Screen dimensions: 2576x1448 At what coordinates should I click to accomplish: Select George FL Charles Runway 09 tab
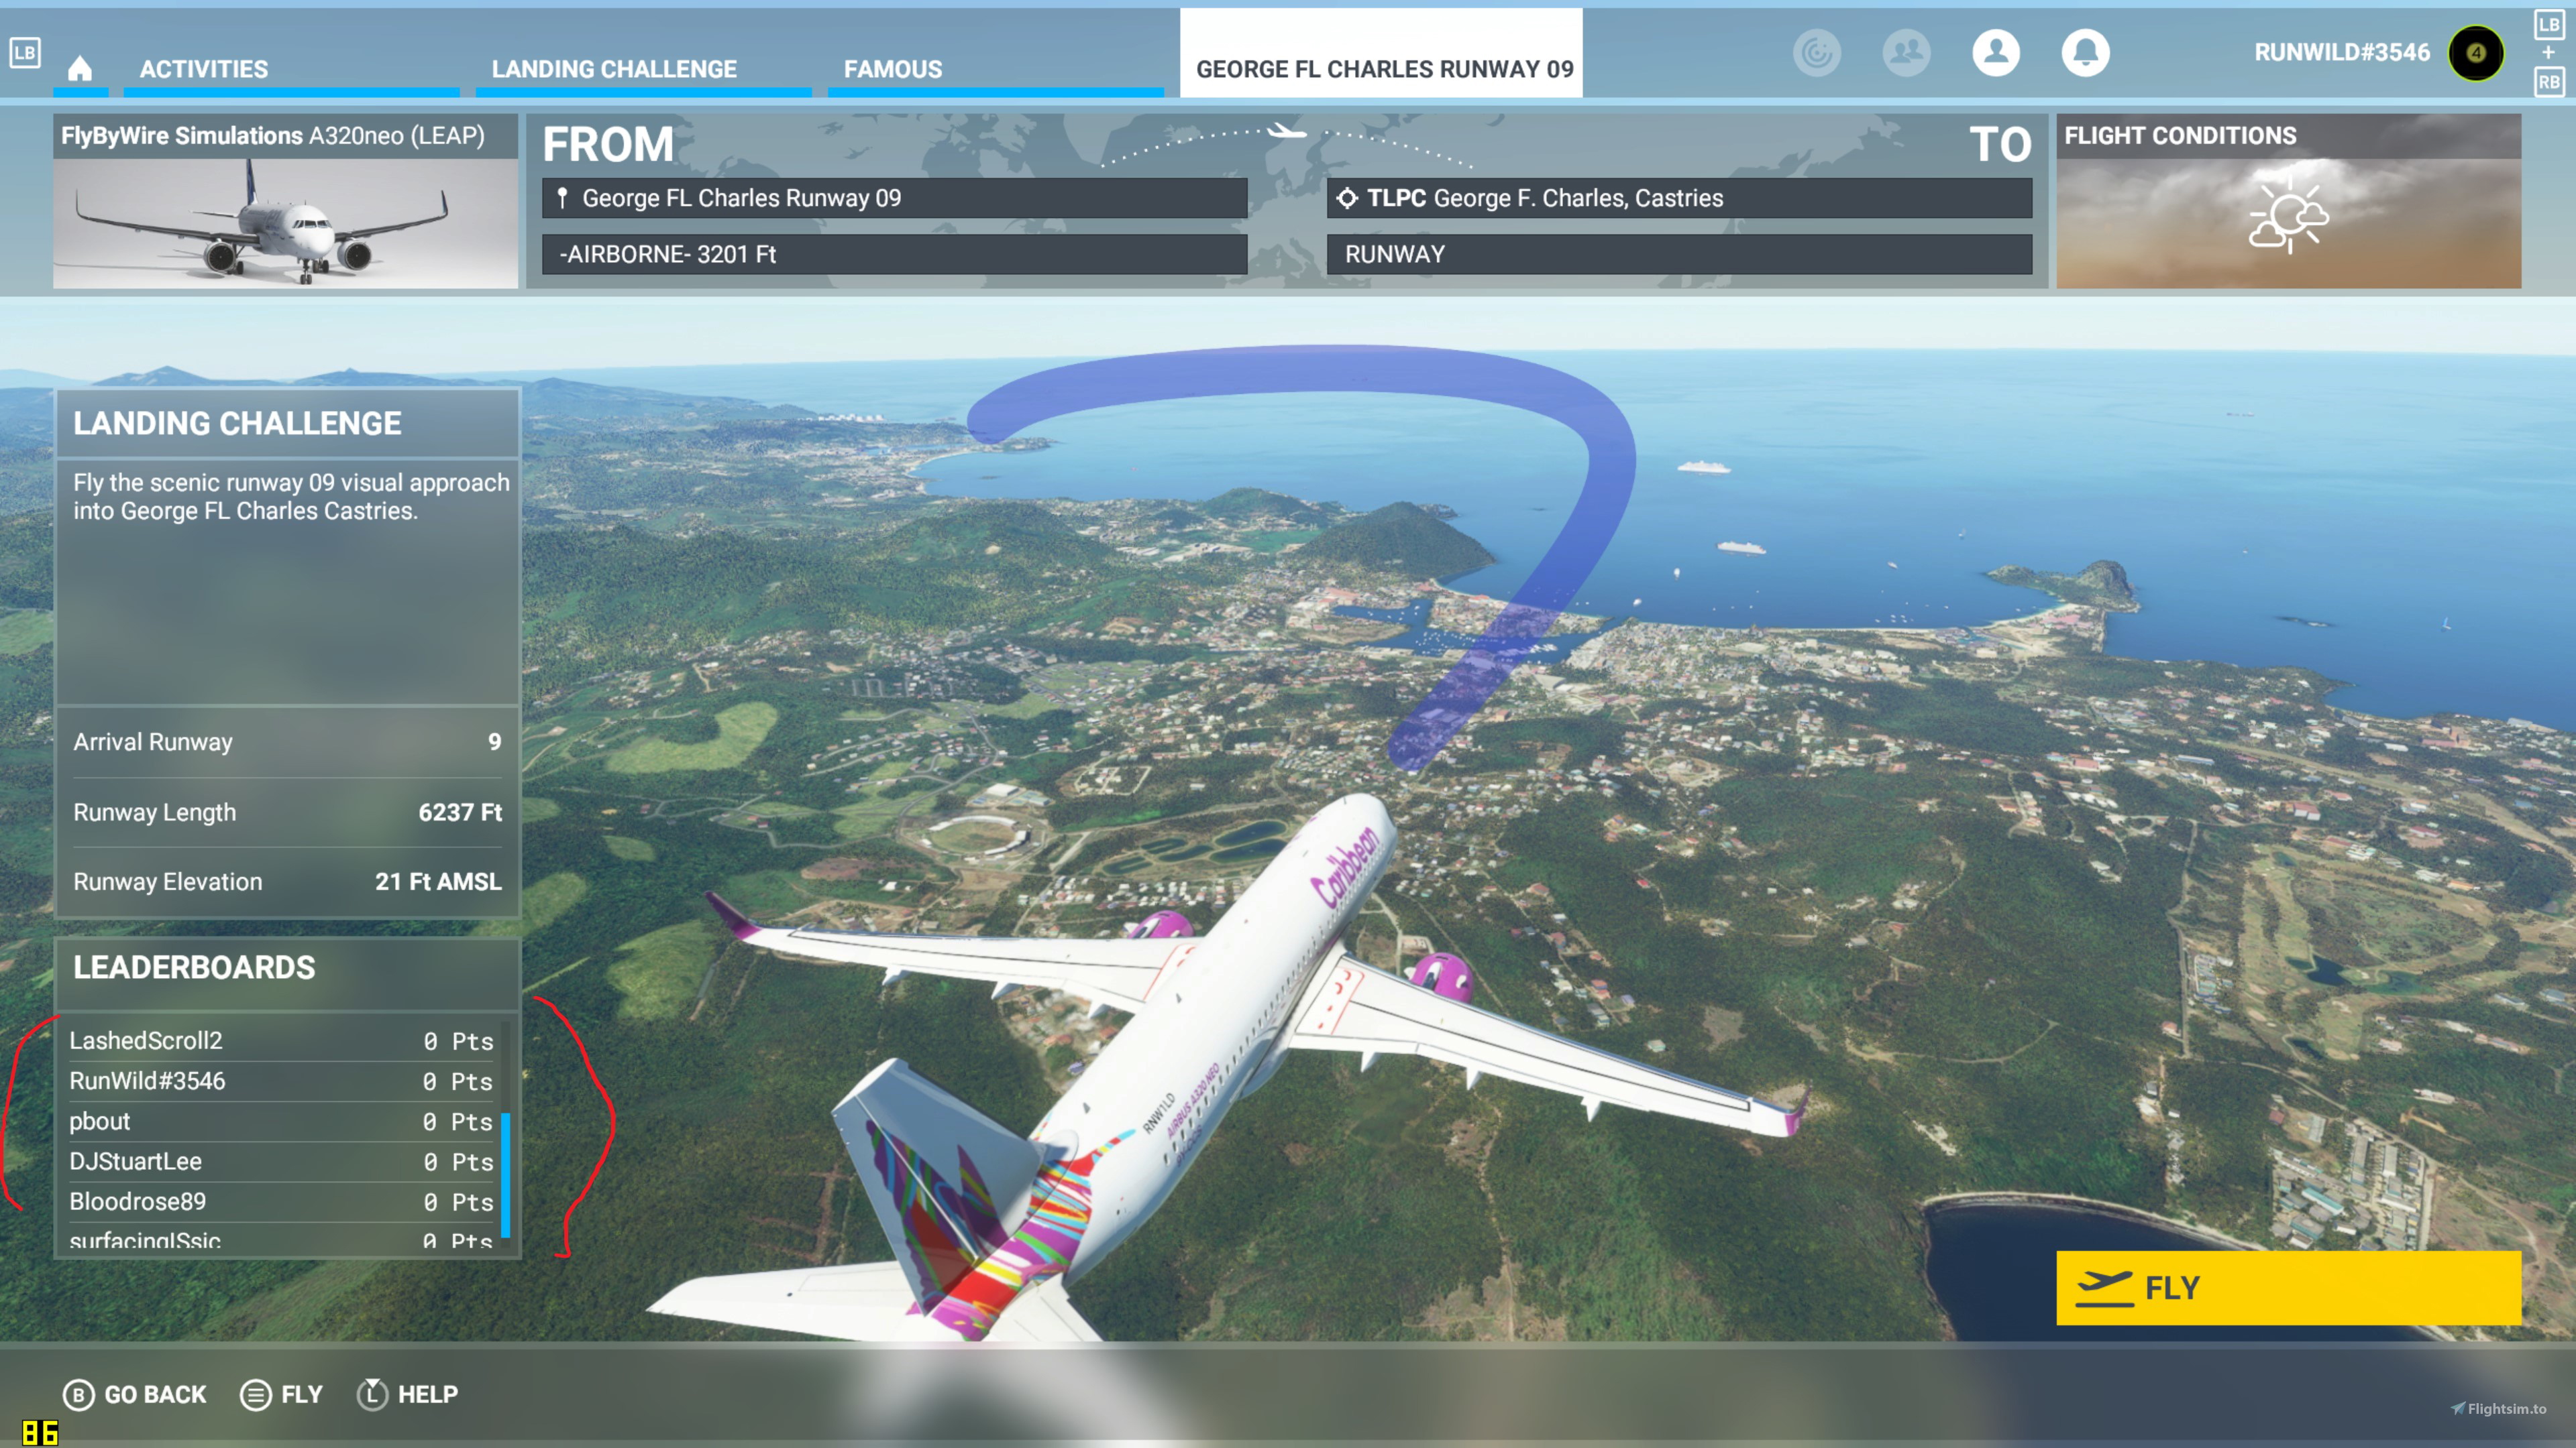click(x=1380, y=54)
